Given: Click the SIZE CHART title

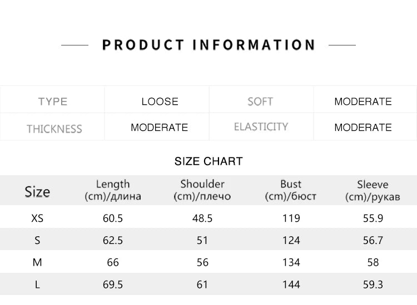Looking at the screenshot, I should 209,161.
